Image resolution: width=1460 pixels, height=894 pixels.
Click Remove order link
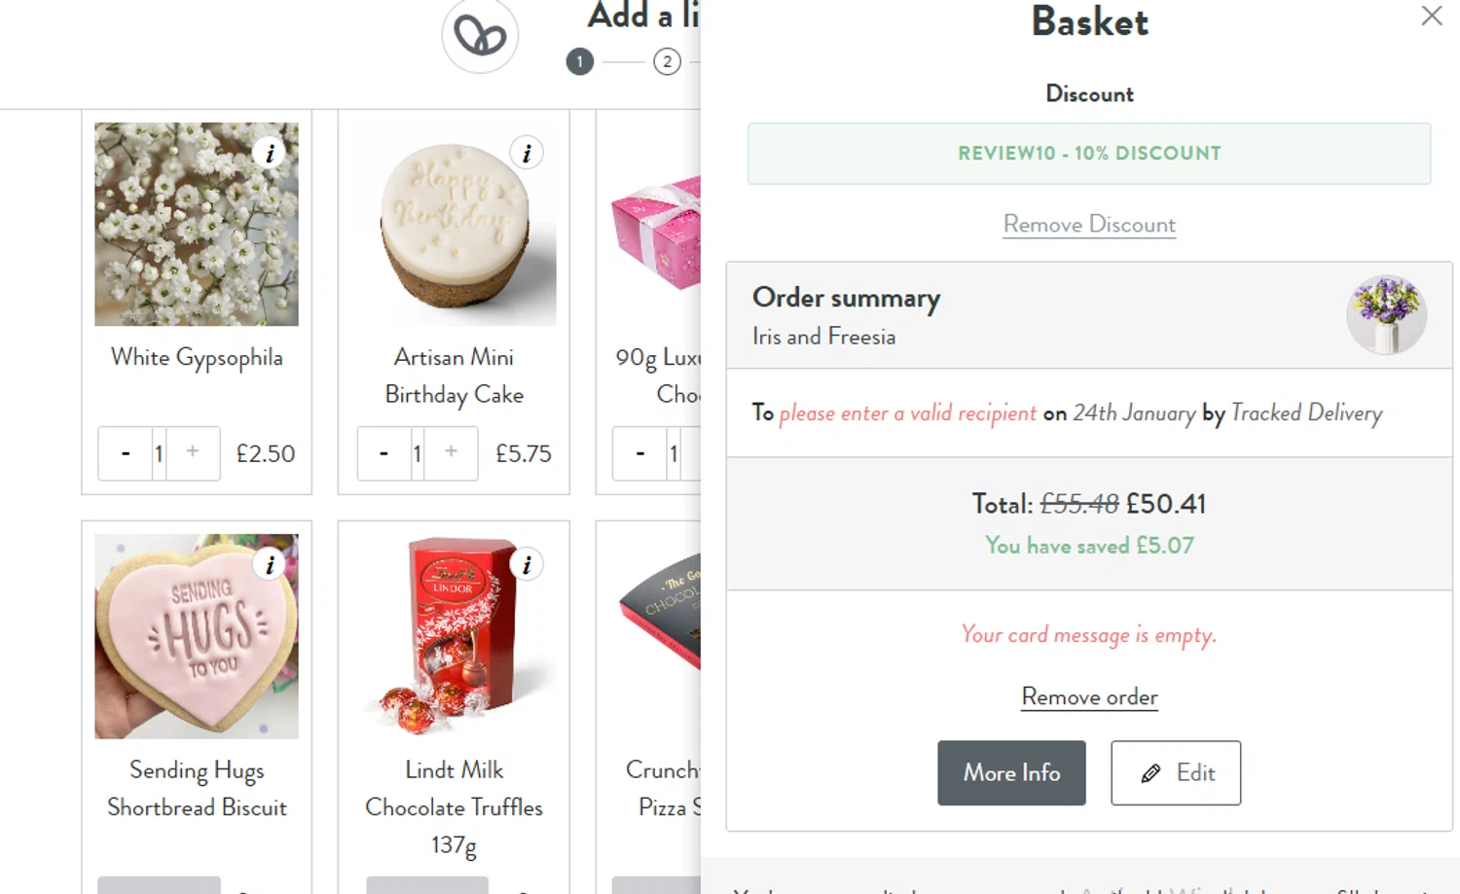1089,697
